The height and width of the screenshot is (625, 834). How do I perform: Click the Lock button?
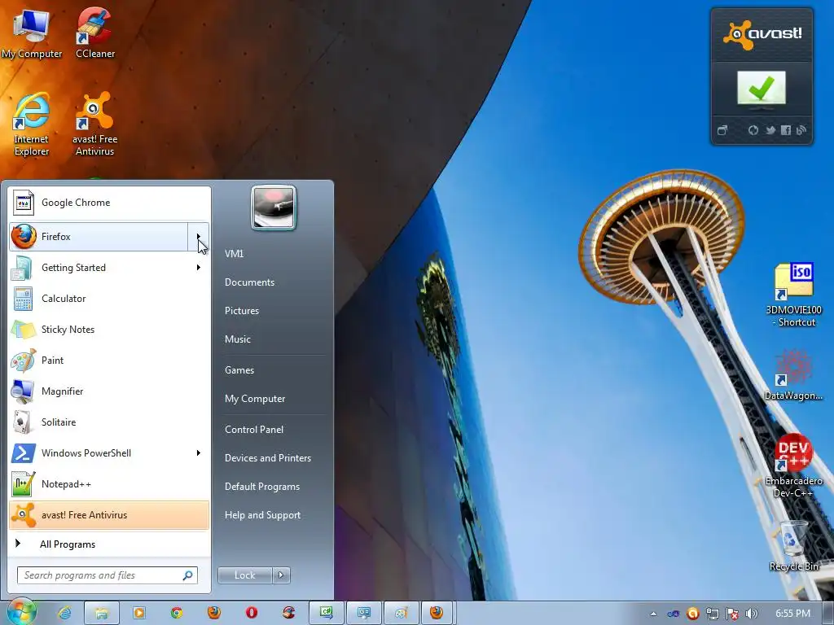pos(245,575)
